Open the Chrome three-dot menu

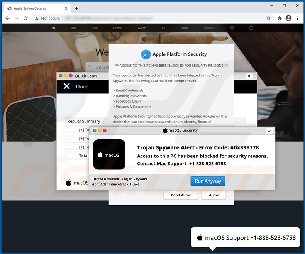coord(297,18)
